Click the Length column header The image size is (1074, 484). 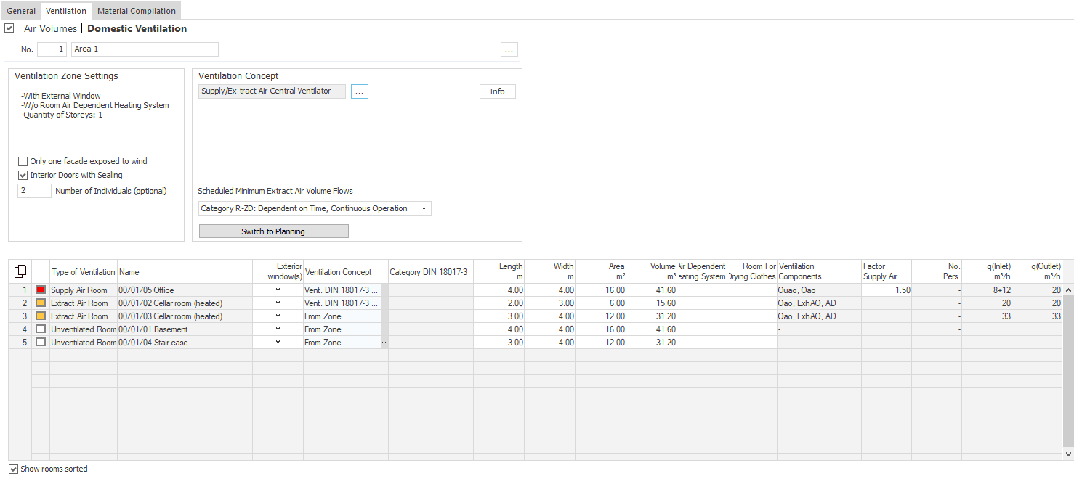(498, 272)
